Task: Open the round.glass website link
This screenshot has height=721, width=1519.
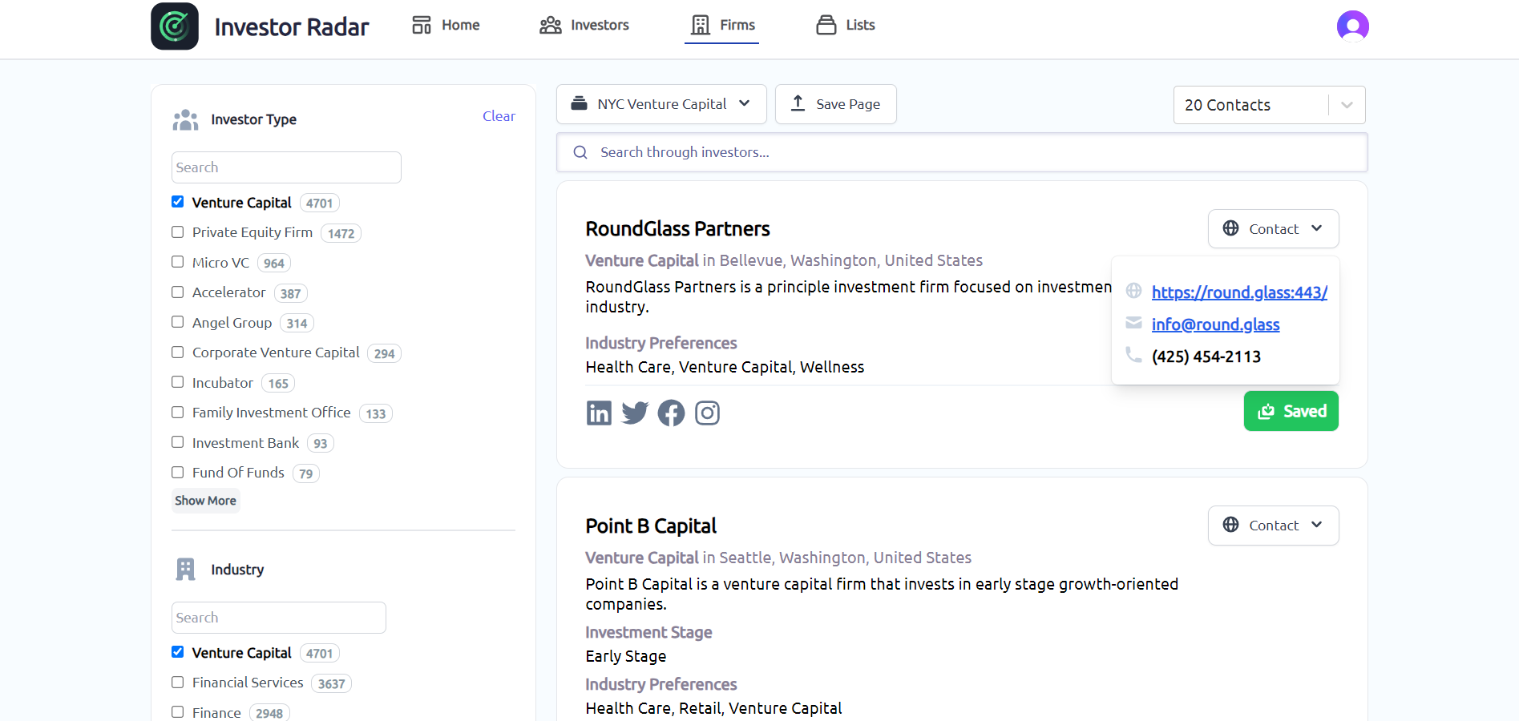Action: click(x=1239, y=292)
